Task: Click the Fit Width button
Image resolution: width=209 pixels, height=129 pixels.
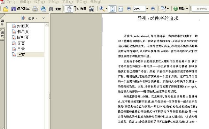Action: point(121,9)
